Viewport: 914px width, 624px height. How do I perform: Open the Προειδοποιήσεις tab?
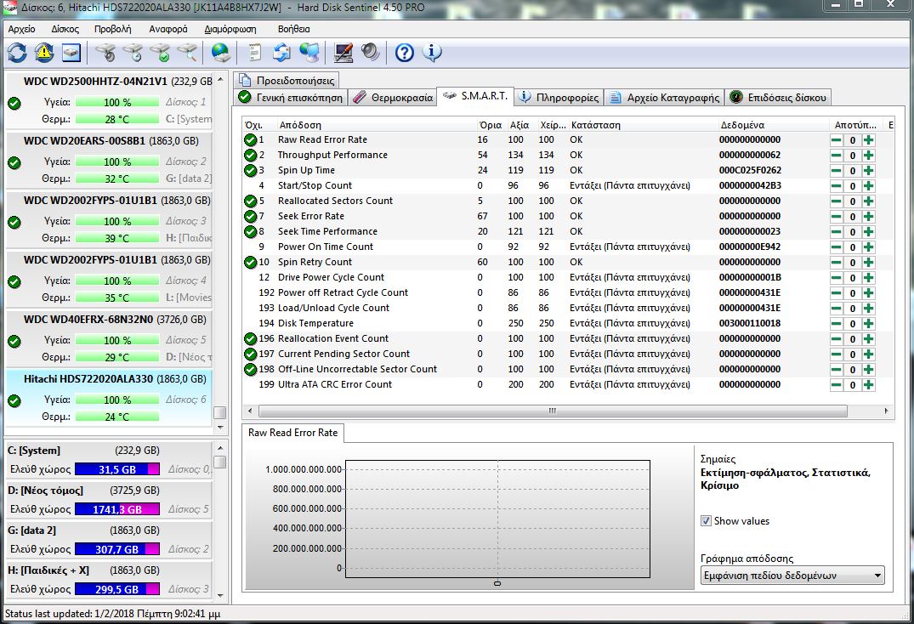(x=287, y=81)
